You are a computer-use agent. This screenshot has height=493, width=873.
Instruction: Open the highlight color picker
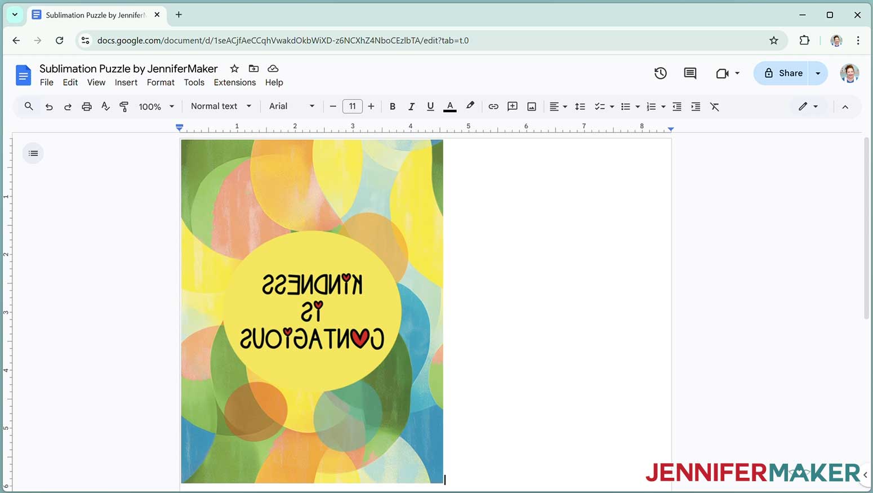click(470, 106)
